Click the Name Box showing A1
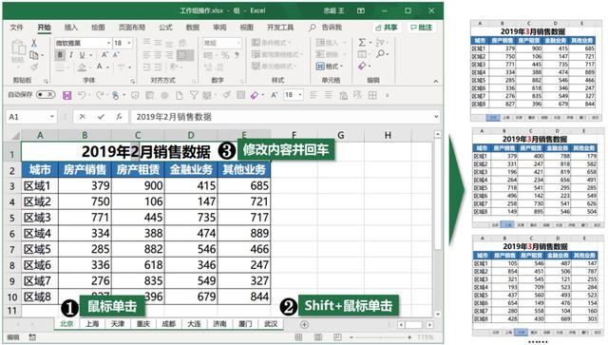608x345 pixels. (31, 117)
